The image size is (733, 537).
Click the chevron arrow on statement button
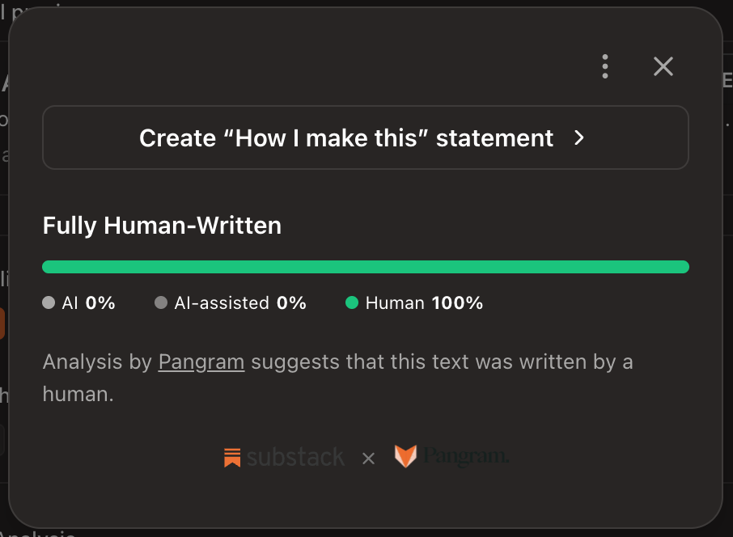coord(578,137)
